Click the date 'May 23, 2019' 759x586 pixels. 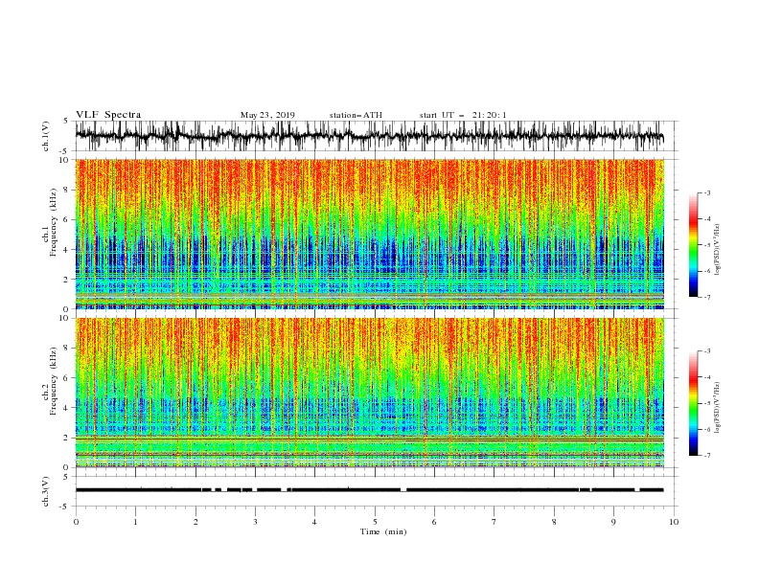(x=267, y=115)
